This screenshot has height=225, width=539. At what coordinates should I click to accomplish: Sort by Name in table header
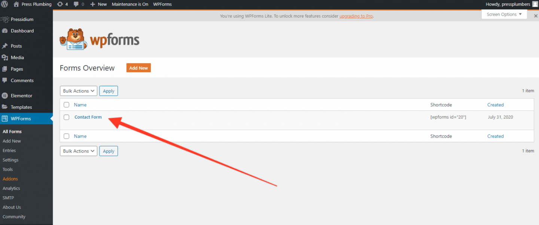point(80,105)
